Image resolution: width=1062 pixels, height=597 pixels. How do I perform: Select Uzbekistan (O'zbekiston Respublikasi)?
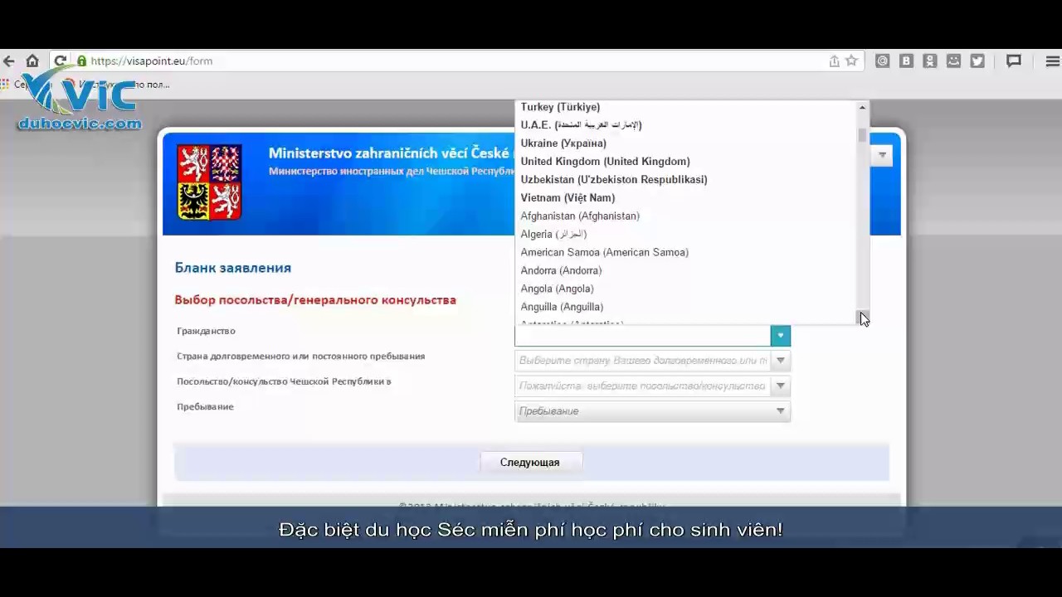pos(685,180)
